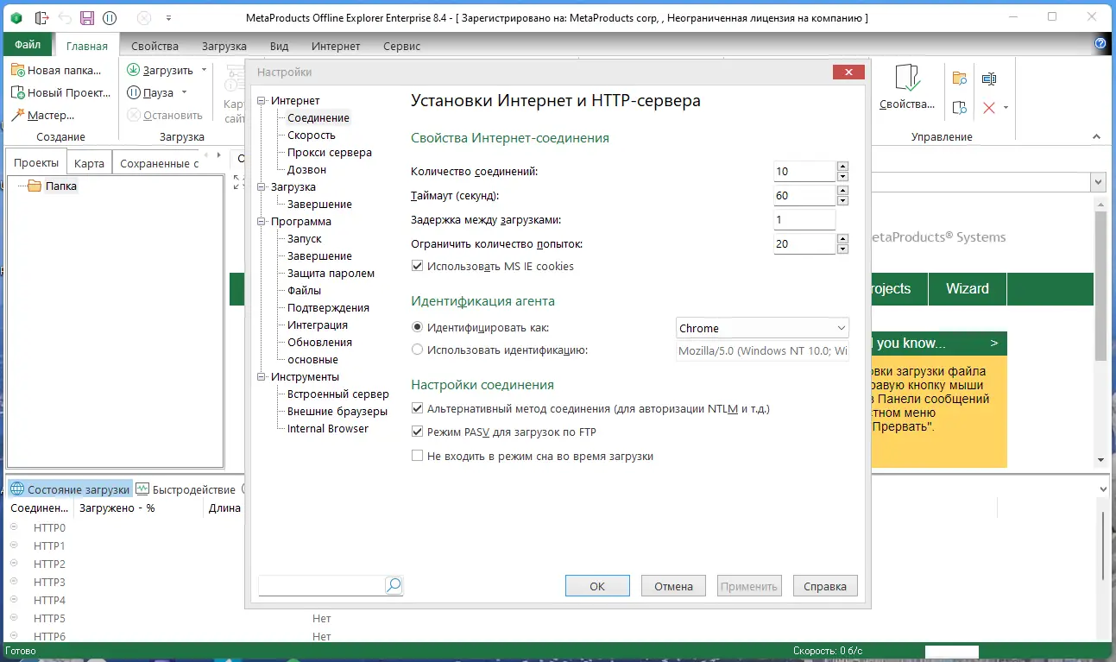This screenshot has width=1116, height=662.
Task: Collapse the Программа tree node
Action: click(262, 222)
